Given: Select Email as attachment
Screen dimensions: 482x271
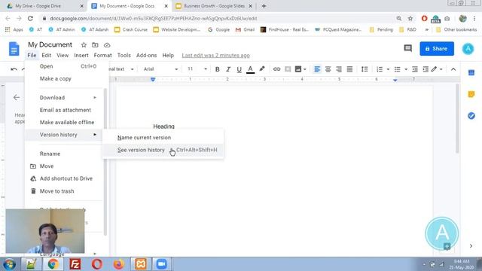Looking at the screenshot, I should pyautogui.click(x=66, y=110).
